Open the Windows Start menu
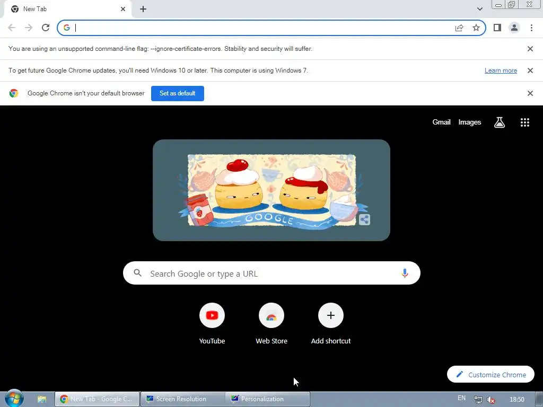Viewport: 543px width, 407px height. click(x=14, y=399)
